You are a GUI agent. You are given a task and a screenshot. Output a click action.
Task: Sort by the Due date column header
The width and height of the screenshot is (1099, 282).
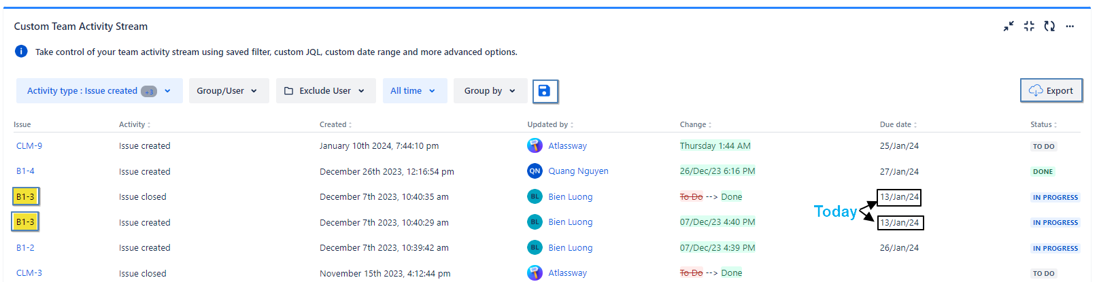click(898, 124)
